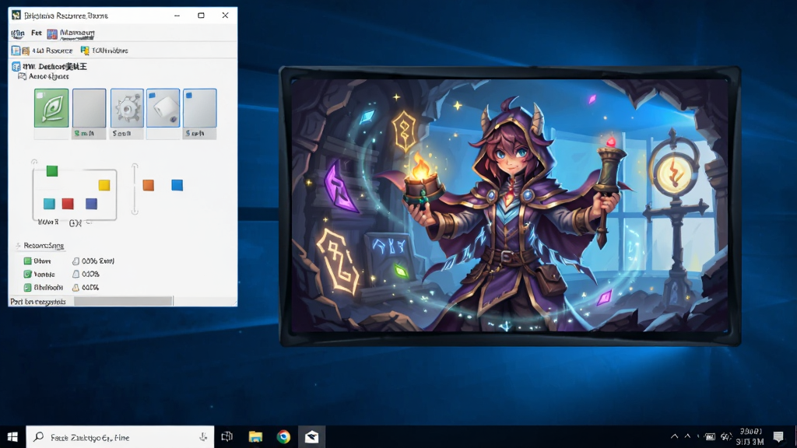Viewport: 797px width, 448px height.
Task: Toggle blue marker on paper roll tile
Action: tap(152, 95)
